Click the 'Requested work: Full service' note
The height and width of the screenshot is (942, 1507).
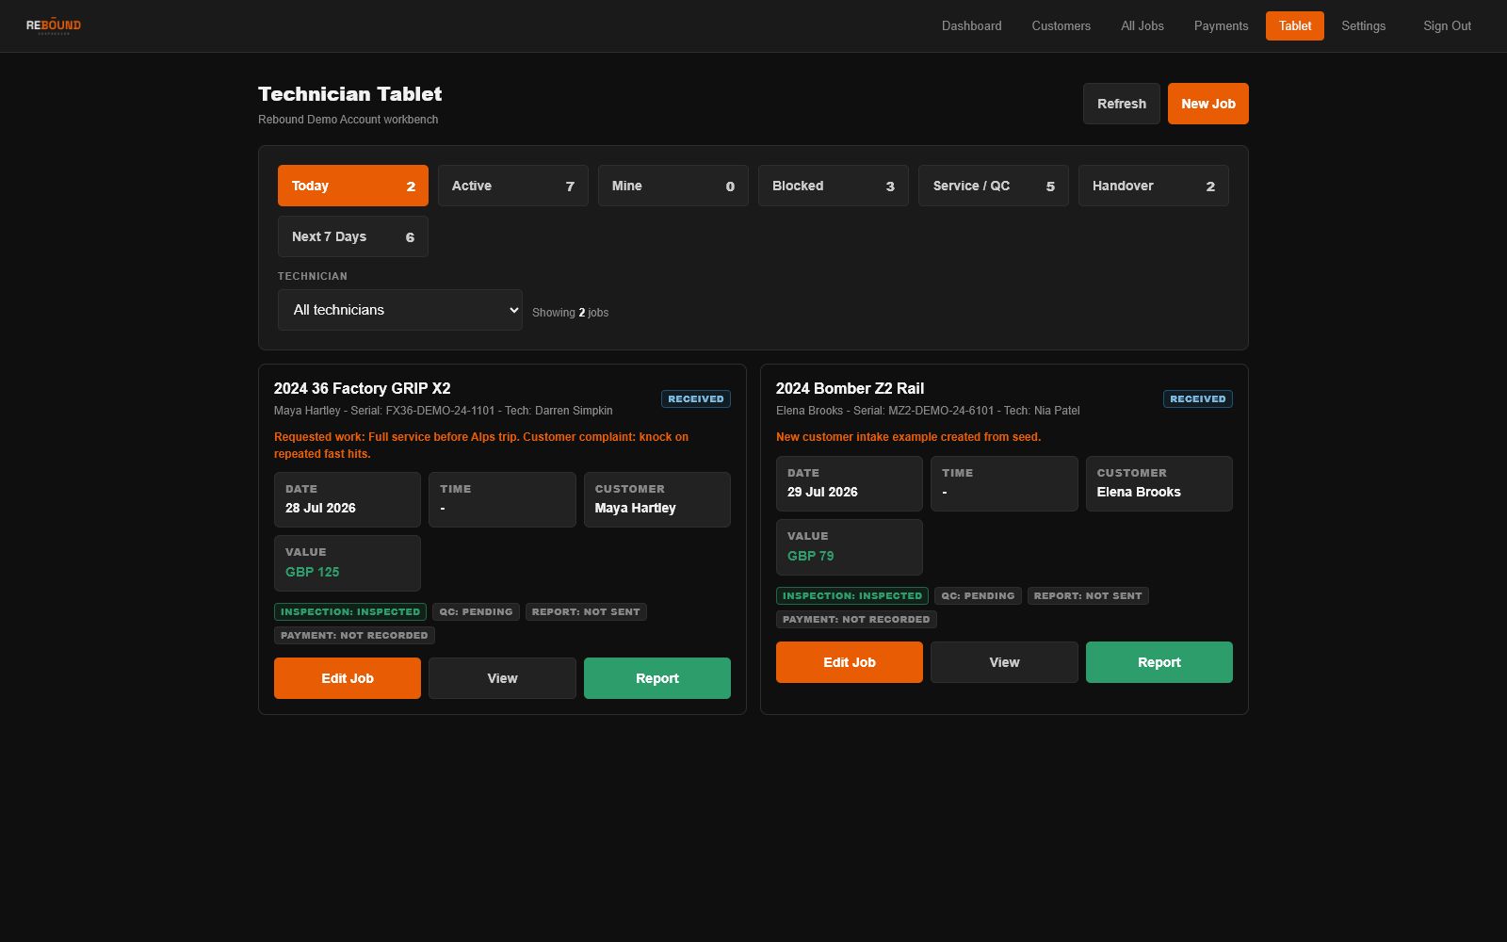coord(481,446)
